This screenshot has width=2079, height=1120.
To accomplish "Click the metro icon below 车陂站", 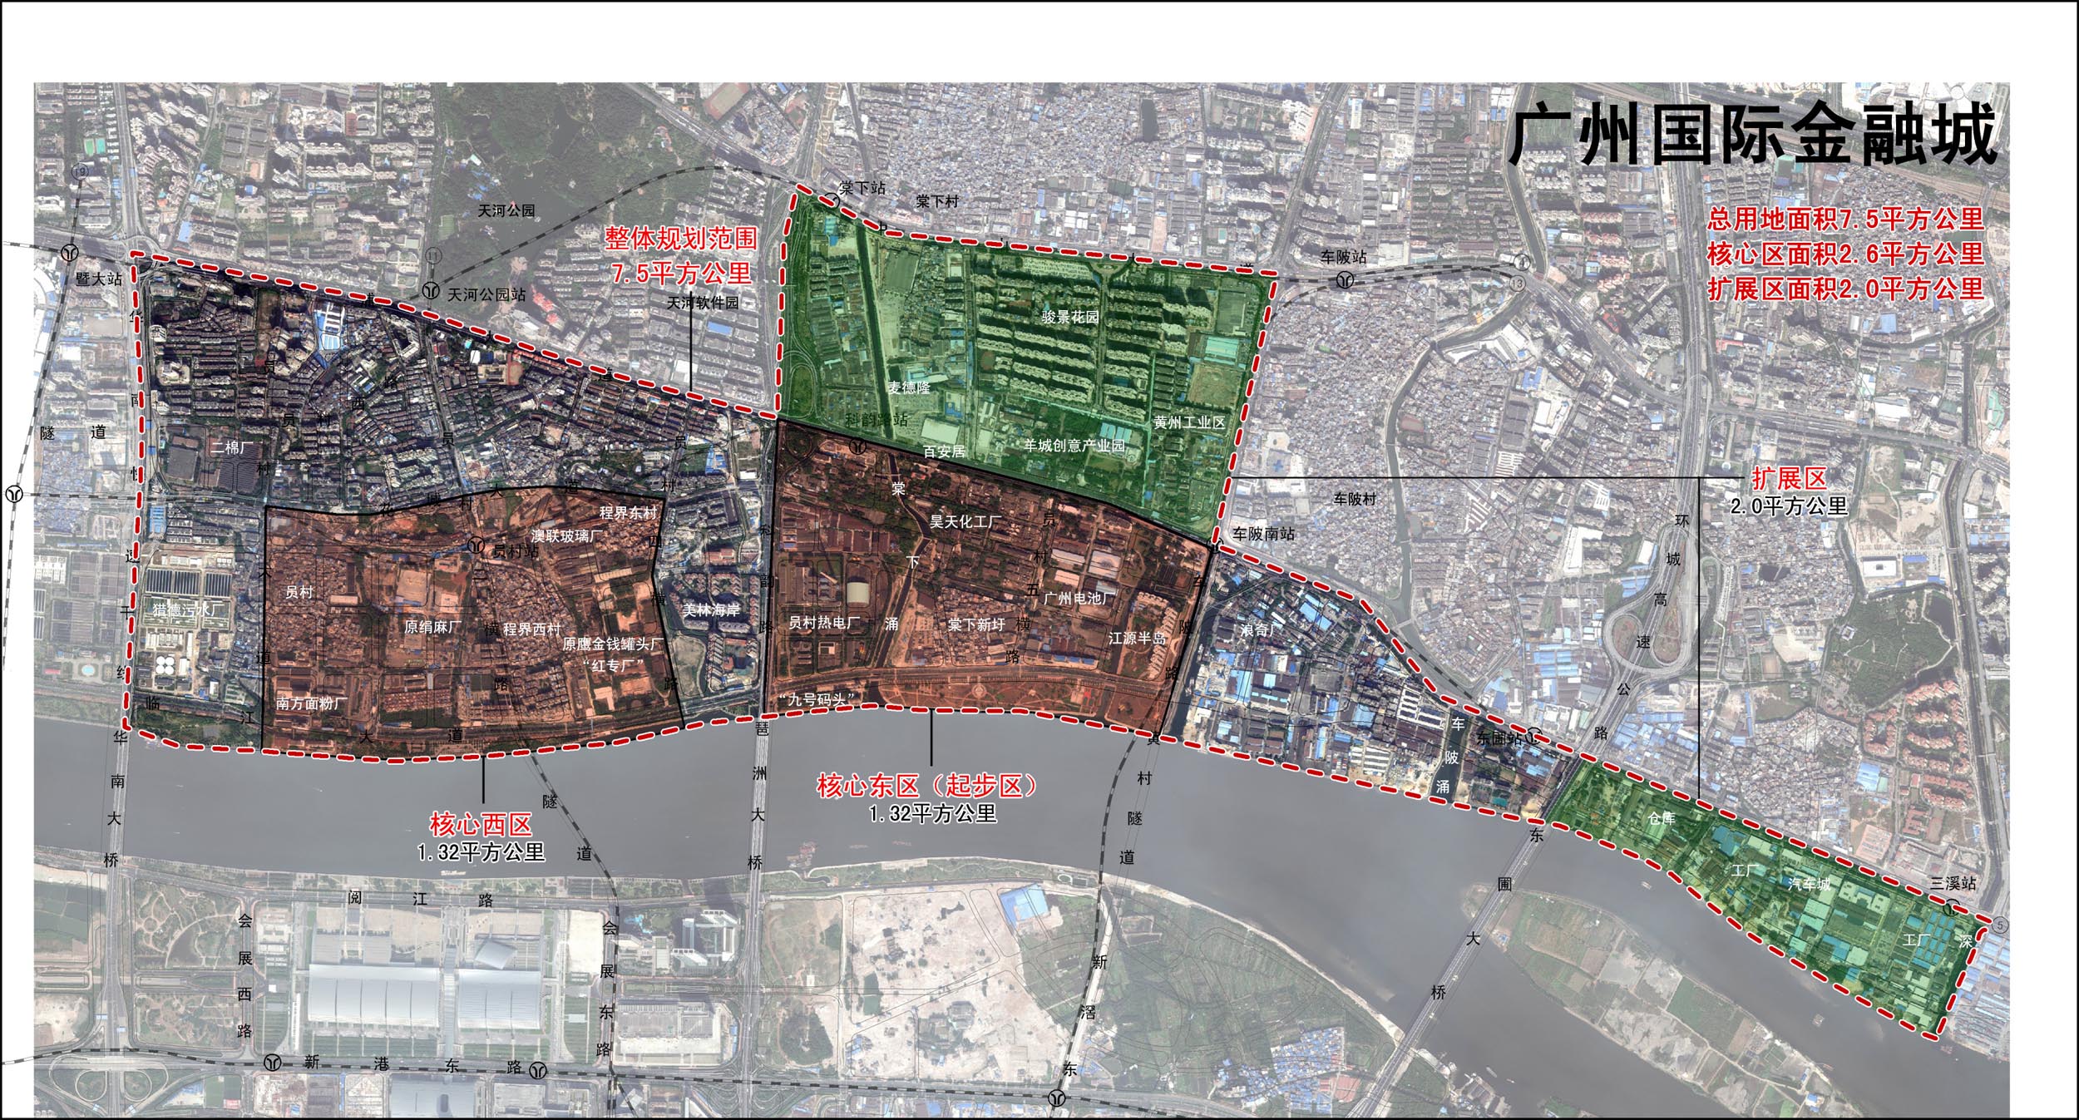I will coord(1344,280).
